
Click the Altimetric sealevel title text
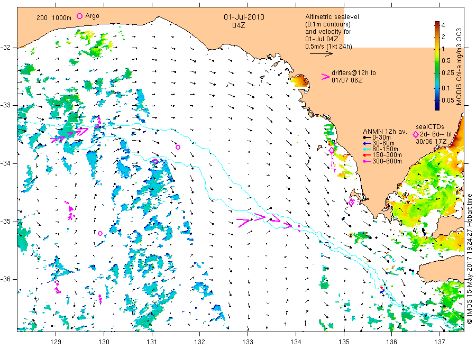(x=332, y=17)
